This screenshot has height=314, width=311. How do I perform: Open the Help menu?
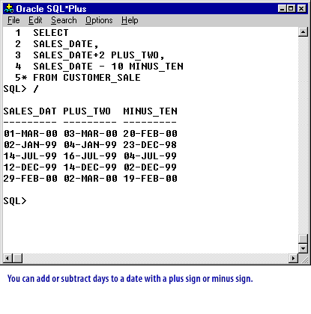(130, 20)
